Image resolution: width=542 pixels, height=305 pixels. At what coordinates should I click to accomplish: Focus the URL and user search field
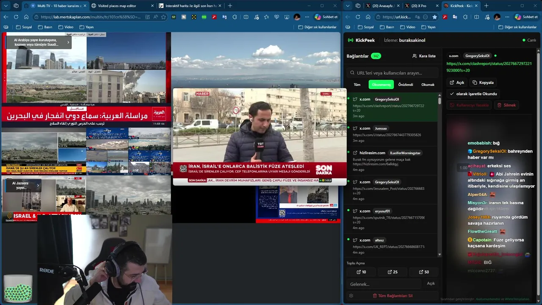[x=392, y=73]
